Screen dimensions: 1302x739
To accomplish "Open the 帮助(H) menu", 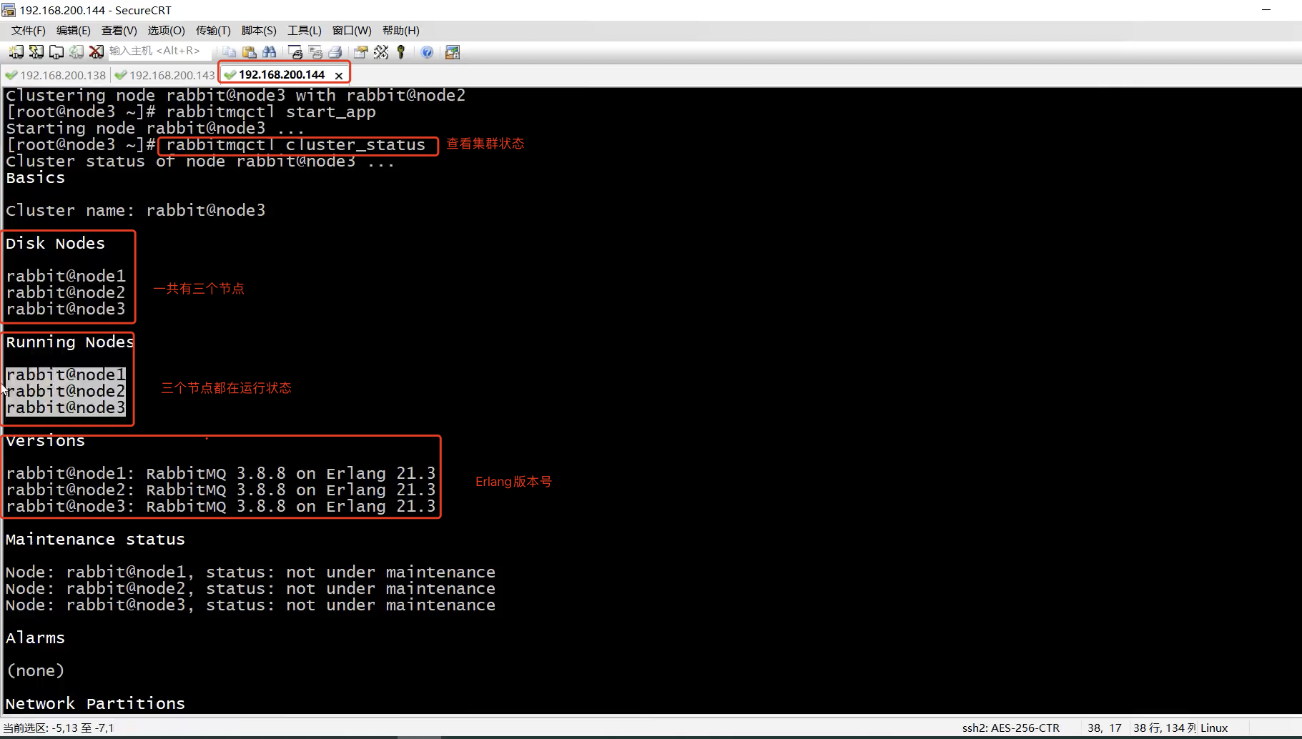I will [x=400, y=30].
